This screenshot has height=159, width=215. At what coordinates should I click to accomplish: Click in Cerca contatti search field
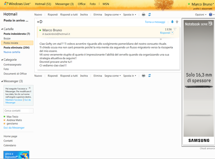click(18, 111)
